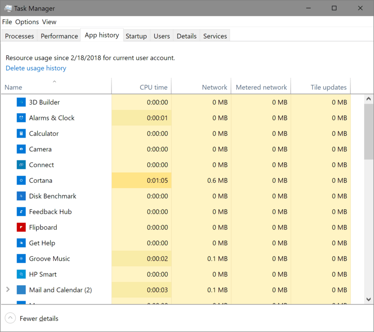Select the Flipboard row name
This screenshot has height=332, width=374.
[43, 227]
